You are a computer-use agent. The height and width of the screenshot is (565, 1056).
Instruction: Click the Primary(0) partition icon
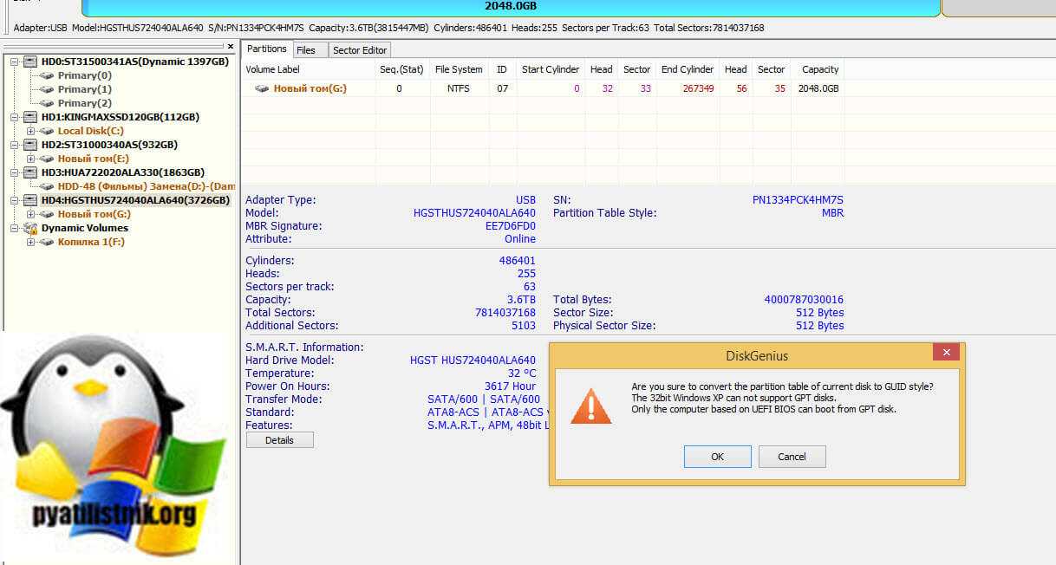coord(47,75)
